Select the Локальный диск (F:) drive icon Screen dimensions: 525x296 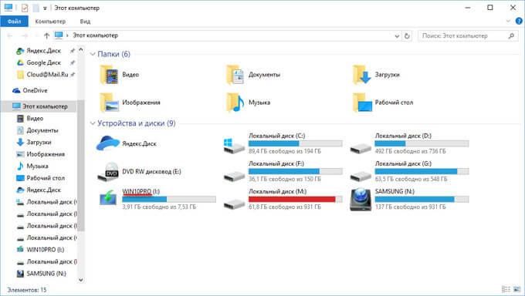(234, 176)
